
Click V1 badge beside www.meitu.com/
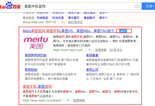pos(90,50)
